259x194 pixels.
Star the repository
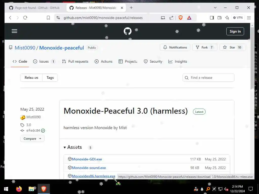point(232,47)
